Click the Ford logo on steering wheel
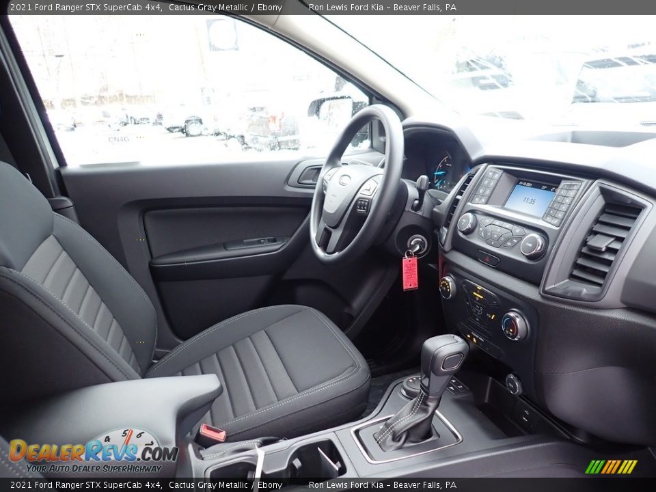This screenshot has height=492, width=656. point(344,180)
